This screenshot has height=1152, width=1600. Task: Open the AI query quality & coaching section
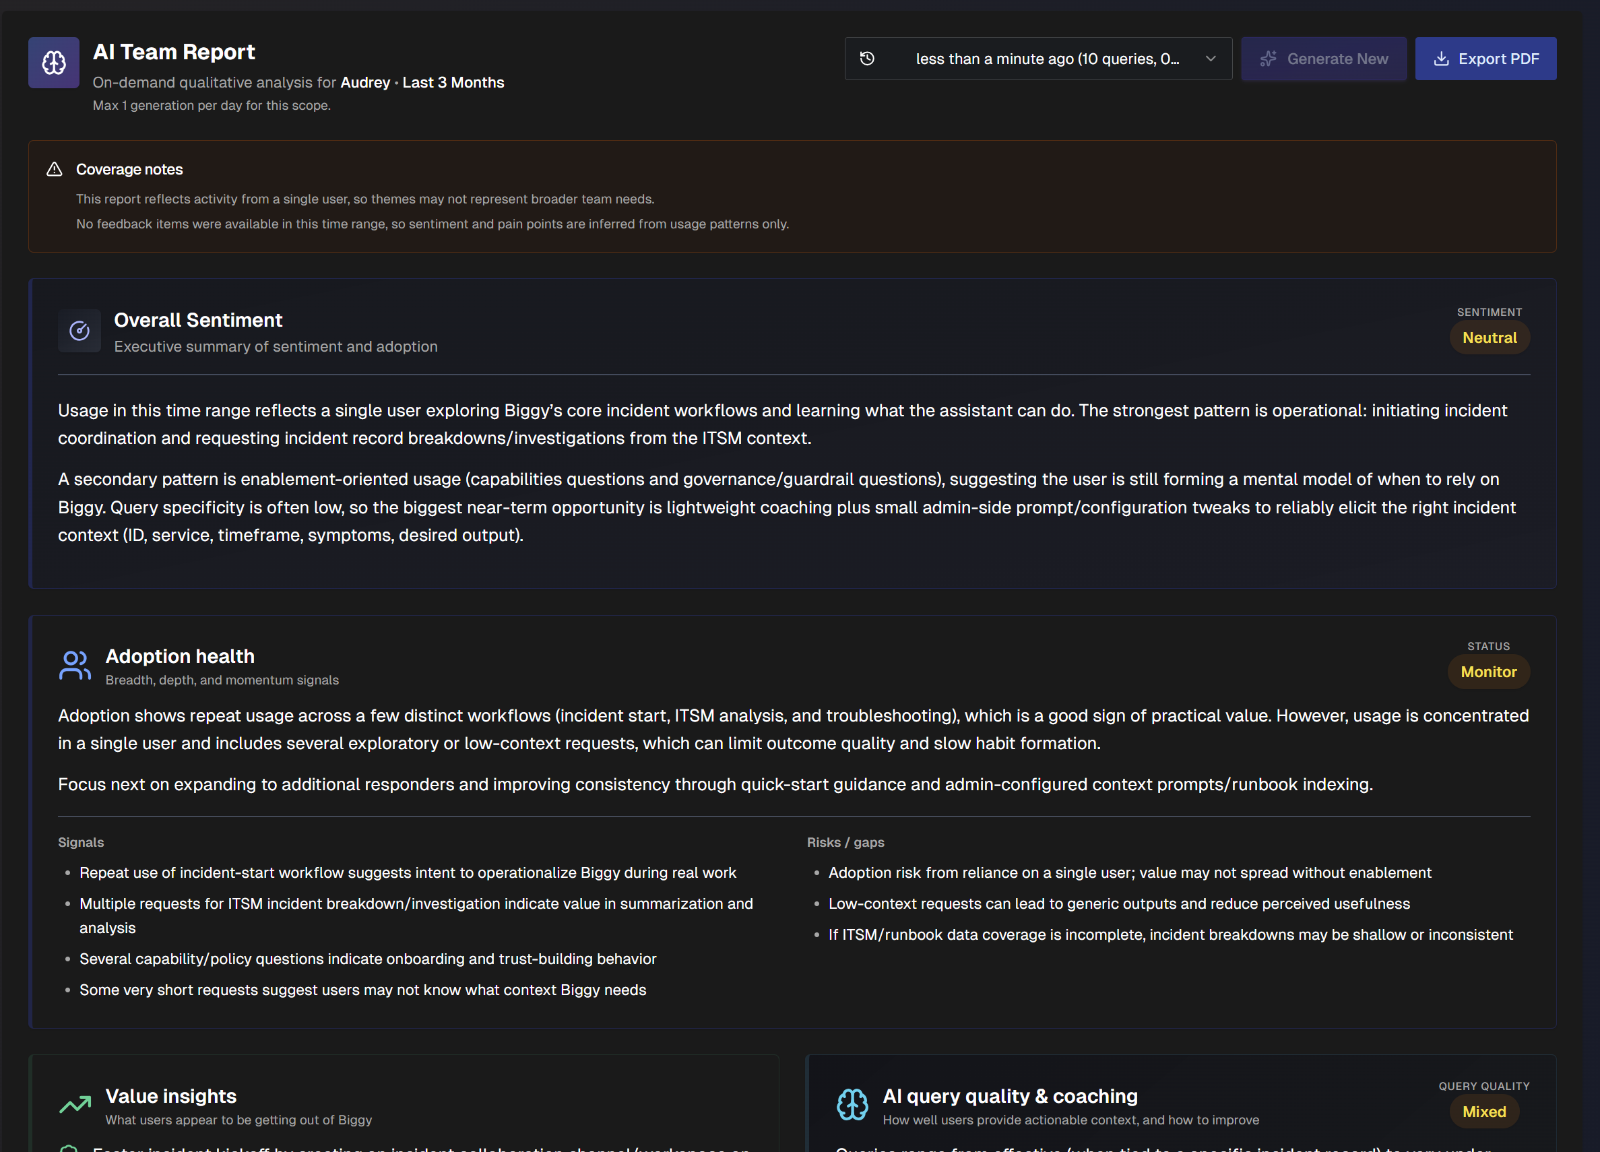point(1011,1095)
